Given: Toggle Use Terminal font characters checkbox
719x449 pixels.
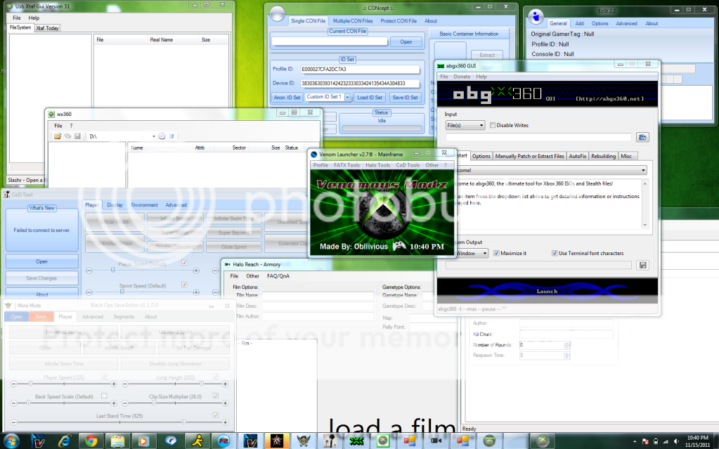Looking at the screenshot, I should [x=555, y=253].
